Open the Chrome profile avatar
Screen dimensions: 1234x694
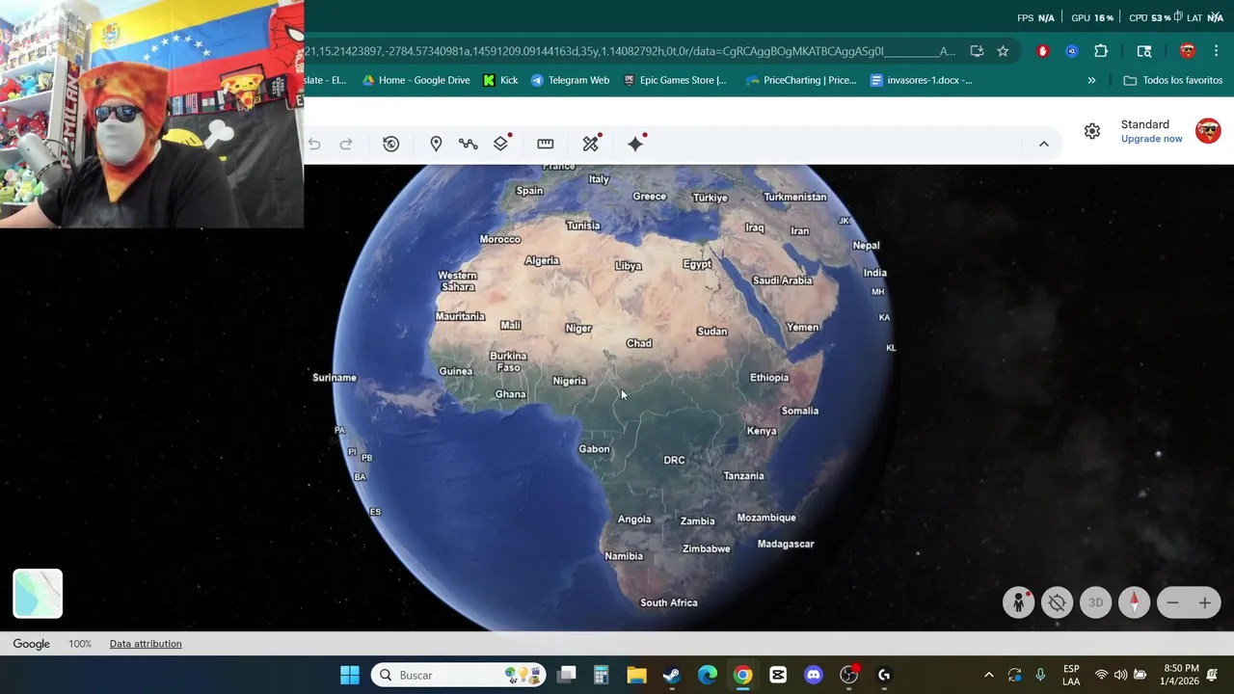(x=1187, y=51)
